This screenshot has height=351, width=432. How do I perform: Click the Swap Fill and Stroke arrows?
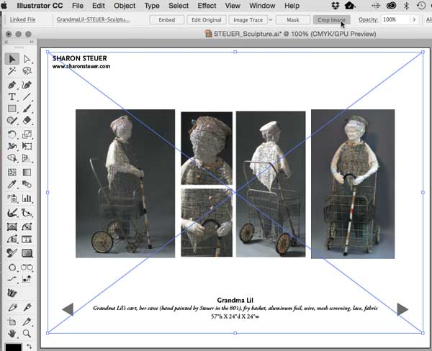[29, 346]
